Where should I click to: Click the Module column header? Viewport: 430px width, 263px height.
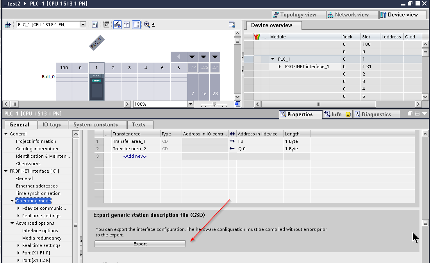point(305,36)
